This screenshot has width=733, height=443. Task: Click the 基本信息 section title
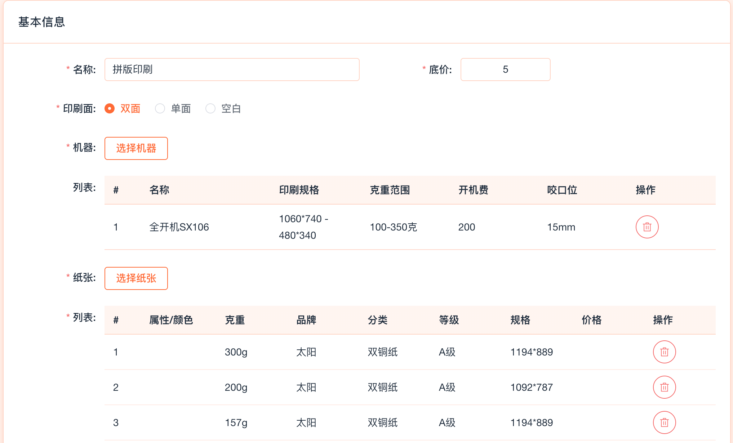(41, 22)
